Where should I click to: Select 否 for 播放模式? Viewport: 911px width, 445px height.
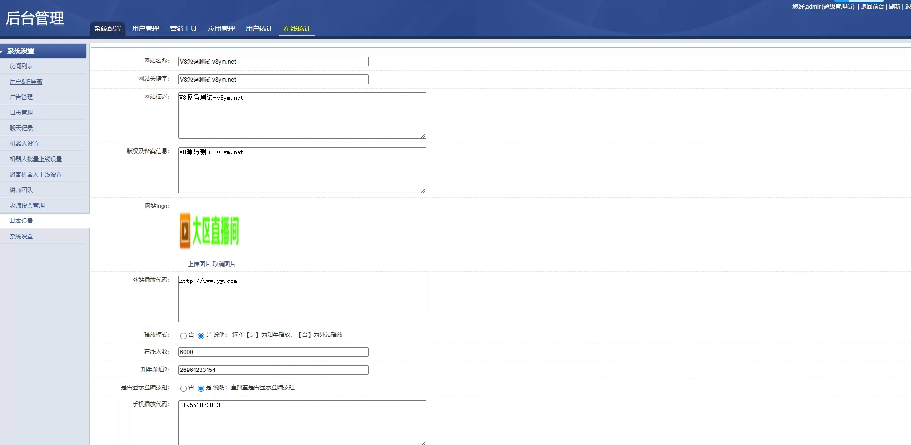click(183, 336)
